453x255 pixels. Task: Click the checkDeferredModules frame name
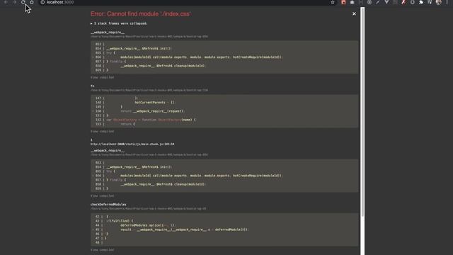click(108, 205)
